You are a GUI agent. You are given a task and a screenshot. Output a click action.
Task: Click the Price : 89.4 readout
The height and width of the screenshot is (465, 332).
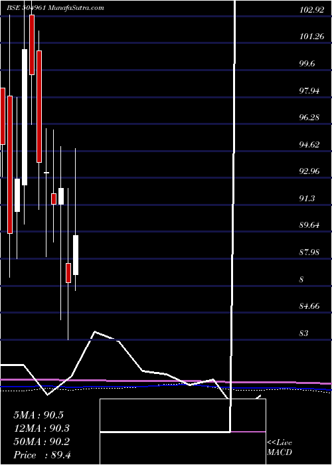point(42,455)
